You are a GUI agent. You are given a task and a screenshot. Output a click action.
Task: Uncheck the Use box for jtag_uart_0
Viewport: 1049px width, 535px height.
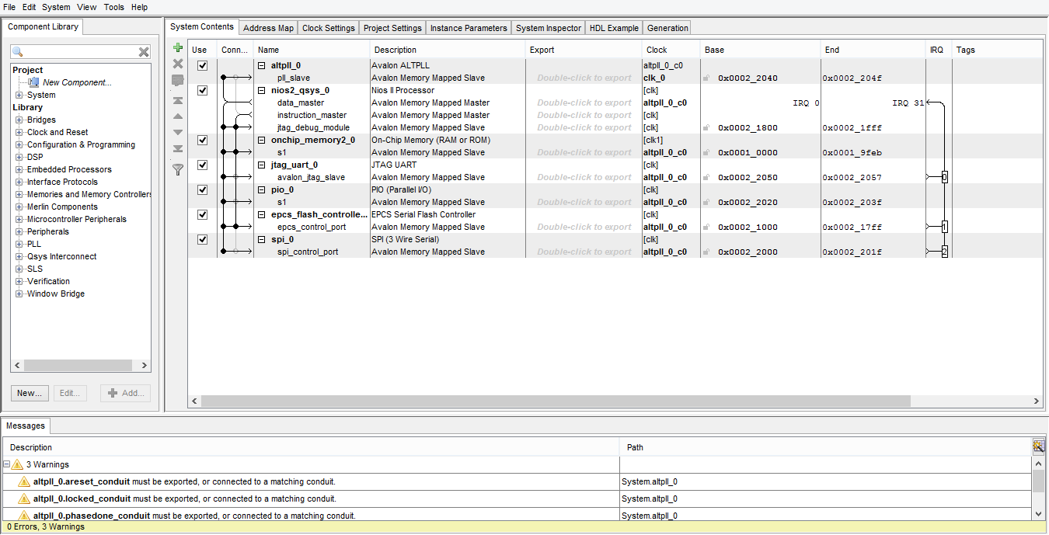[x=203, y=165]
